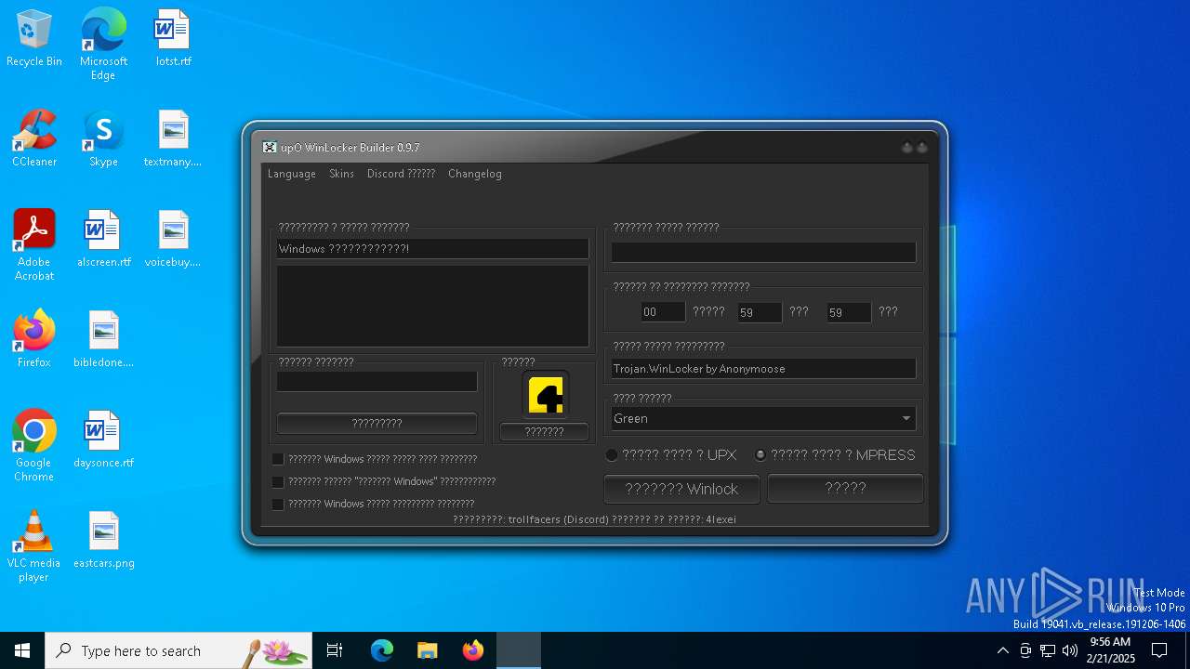Open the volume control in system tray
This screenshot has width=1190, height=669.
(1070, 650)
